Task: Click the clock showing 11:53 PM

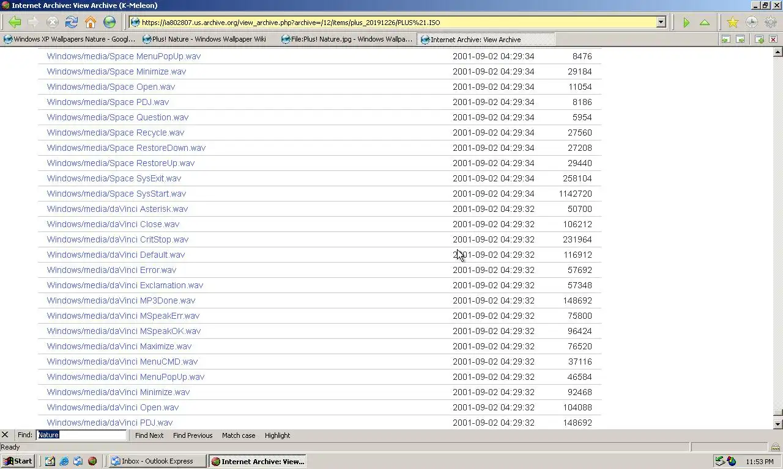Action: 760,462
